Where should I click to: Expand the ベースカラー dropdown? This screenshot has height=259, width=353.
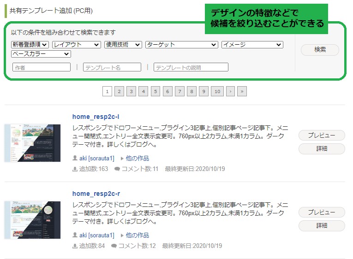click(41, 54)
